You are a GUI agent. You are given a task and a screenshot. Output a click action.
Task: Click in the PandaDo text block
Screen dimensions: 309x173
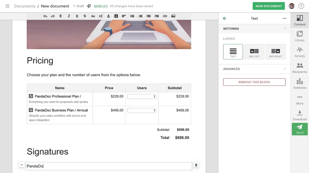(109, 166)
